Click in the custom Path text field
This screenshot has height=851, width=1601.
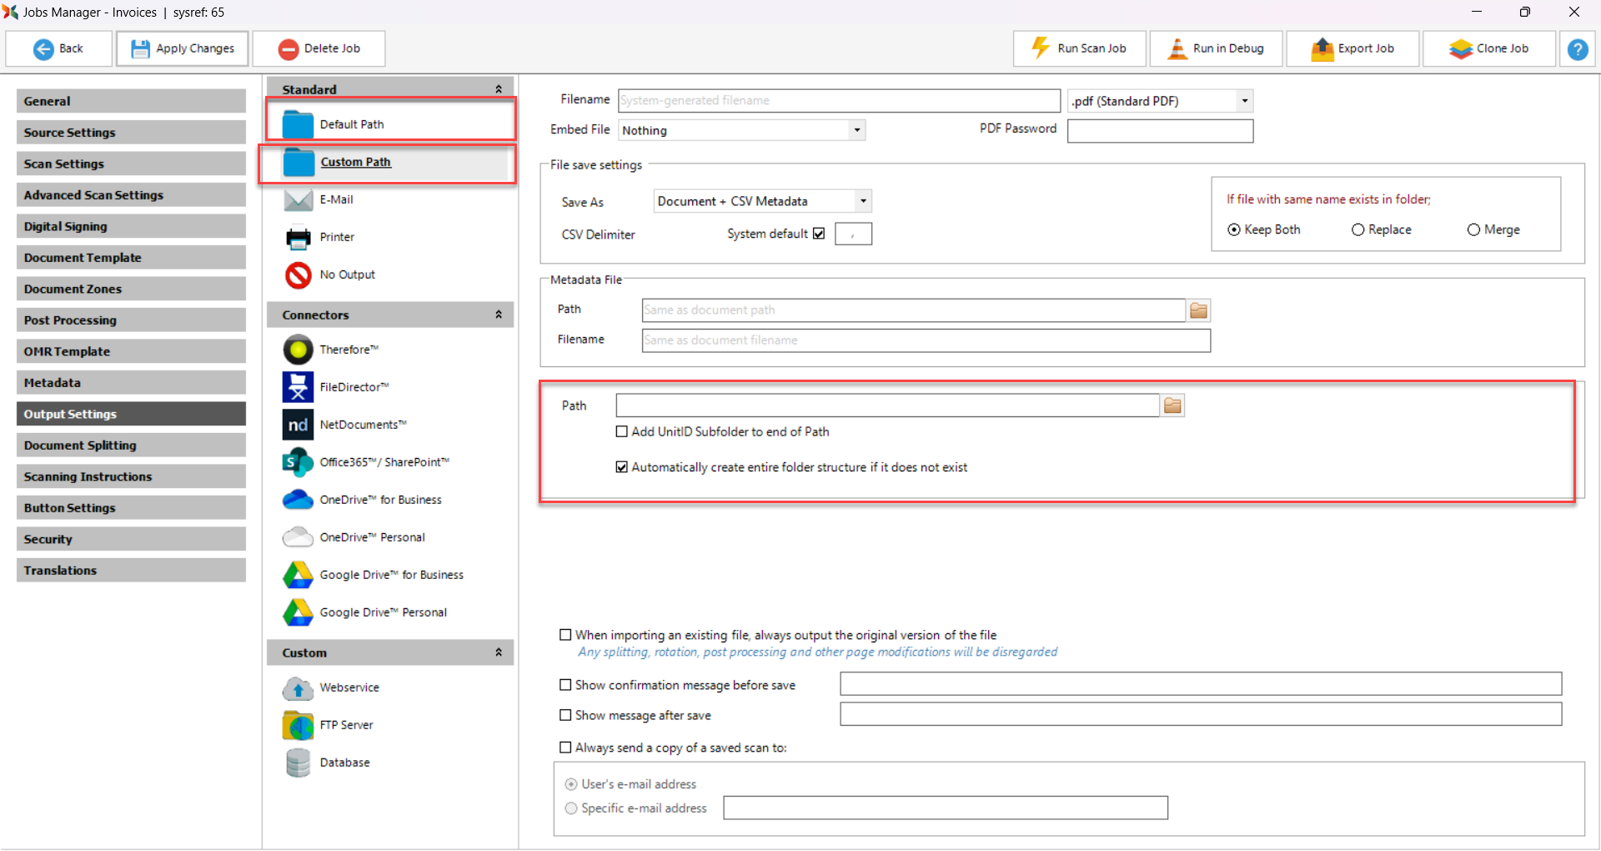887,405
